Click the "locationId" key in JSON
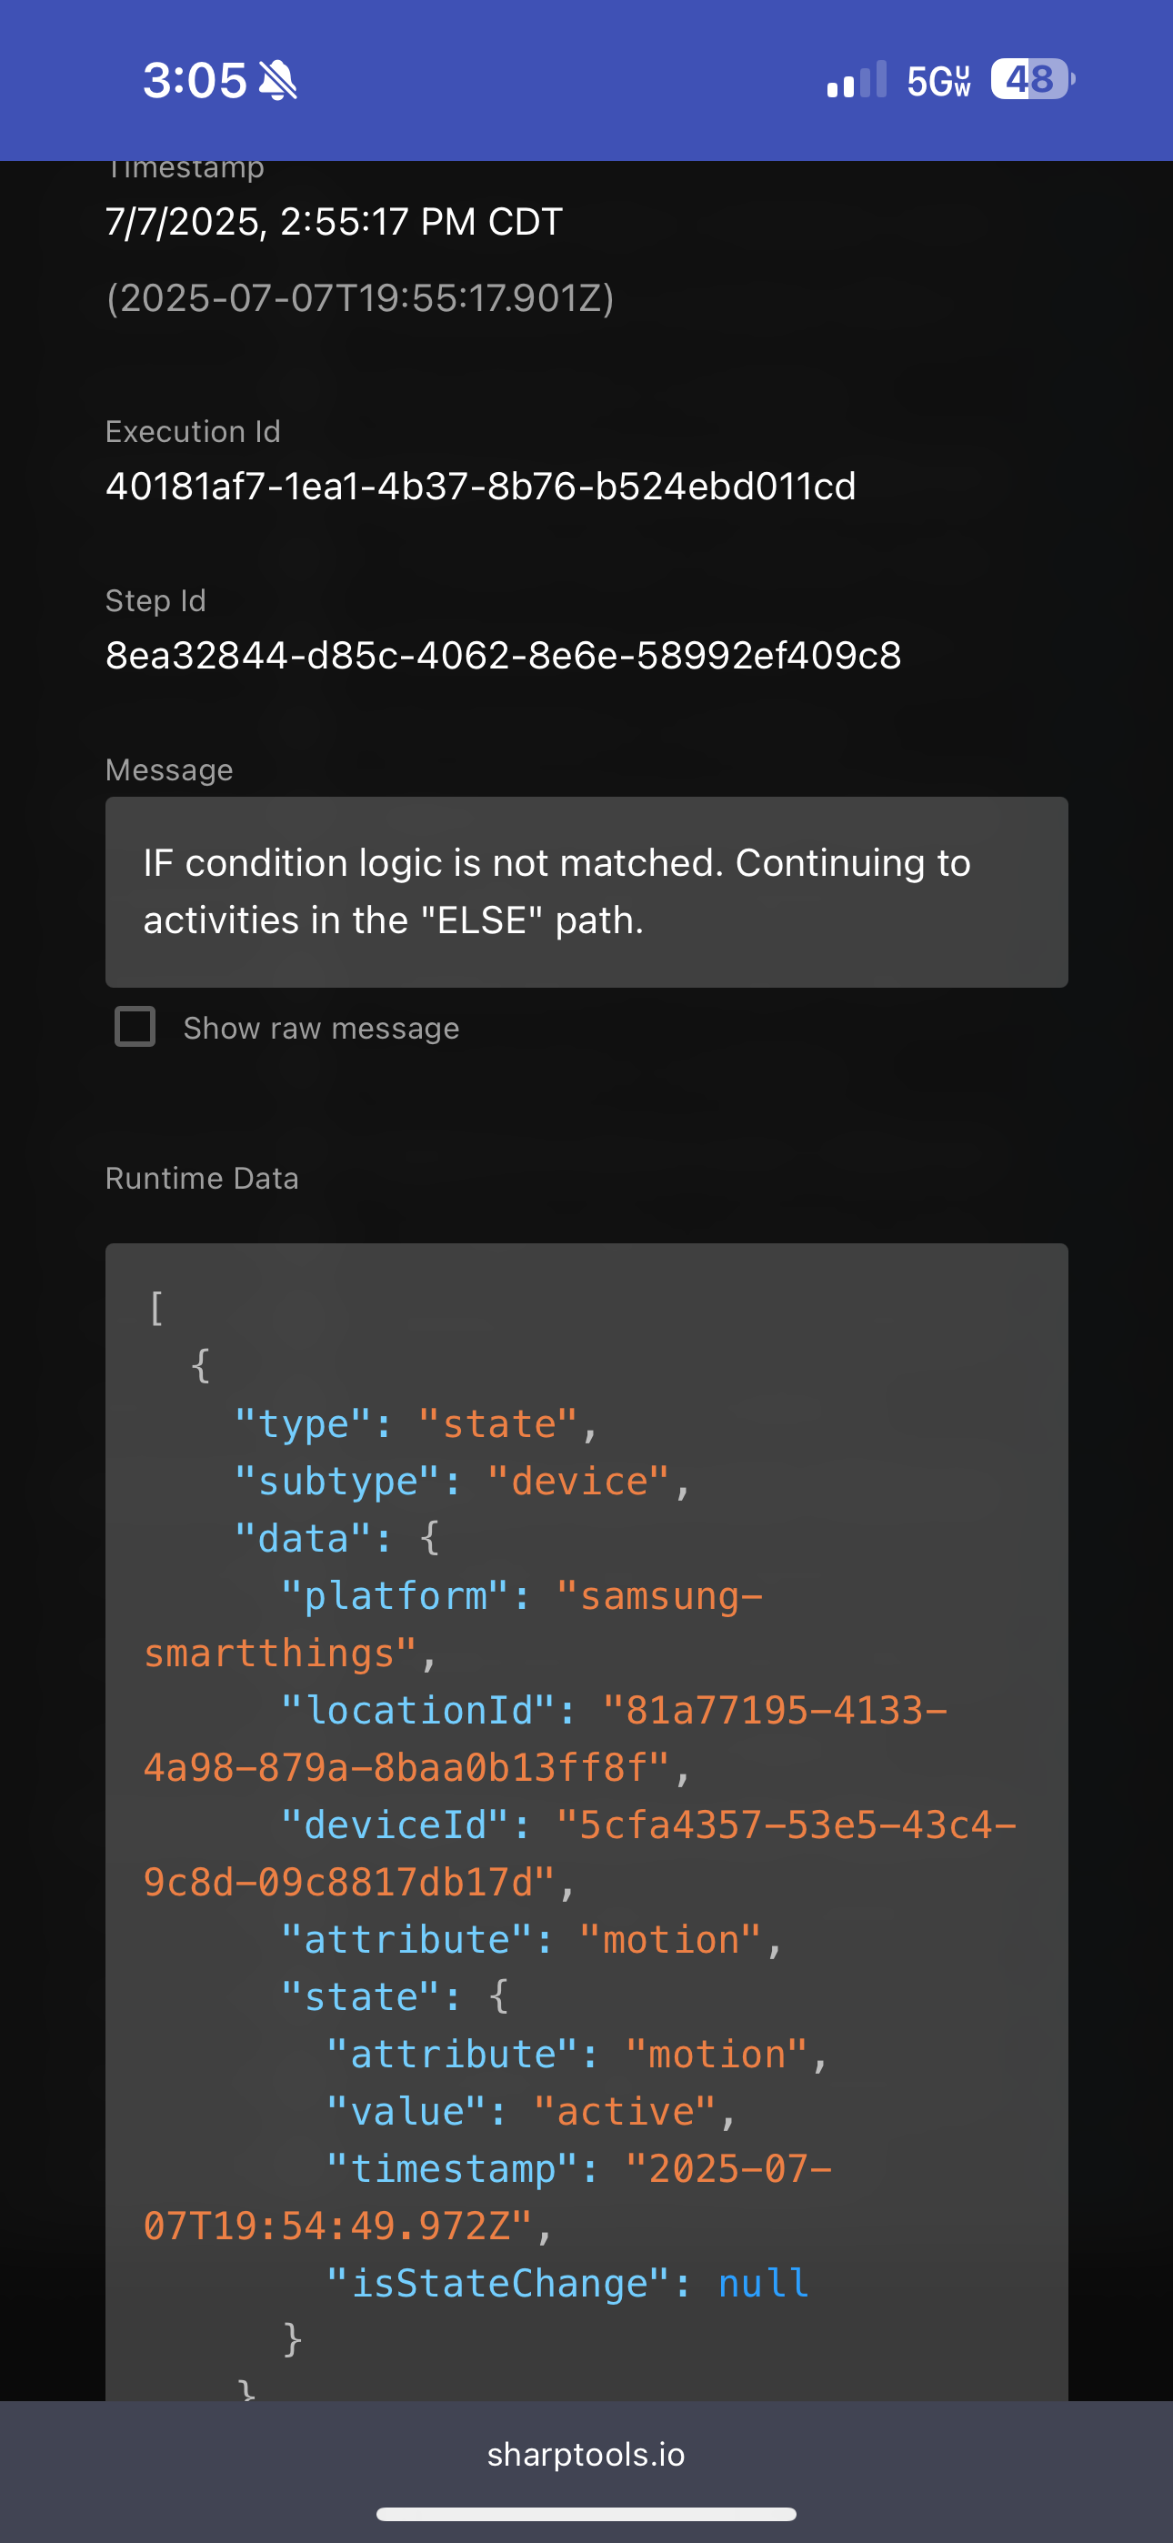Screen dimensions: 1173x2543 [x=417, y=1710]
